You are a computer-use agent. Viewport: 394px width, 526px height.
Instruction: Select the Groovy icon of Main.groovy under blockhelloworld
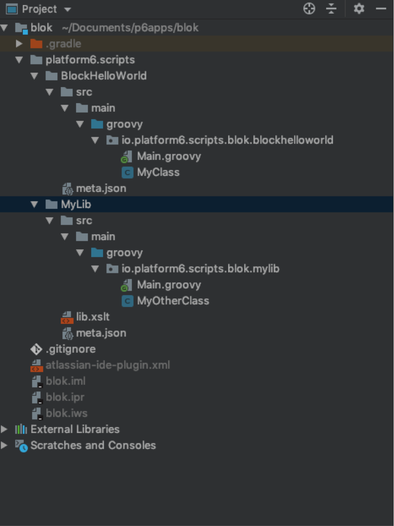click(x=126, y=156)
